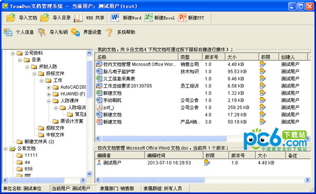Select the 中标文件 folder
Viewport: 316px width, 194px height.
pos(55,135)
